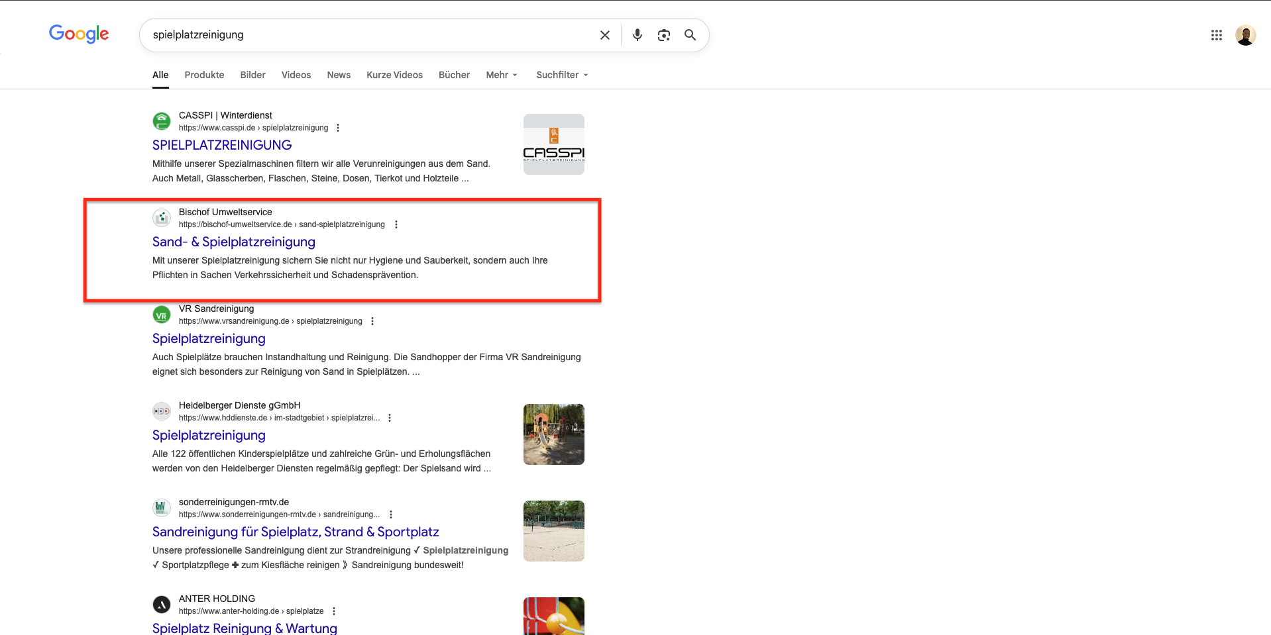
Task: Open Spielplatz Reinigung & Wartung link
Action: 245,628
